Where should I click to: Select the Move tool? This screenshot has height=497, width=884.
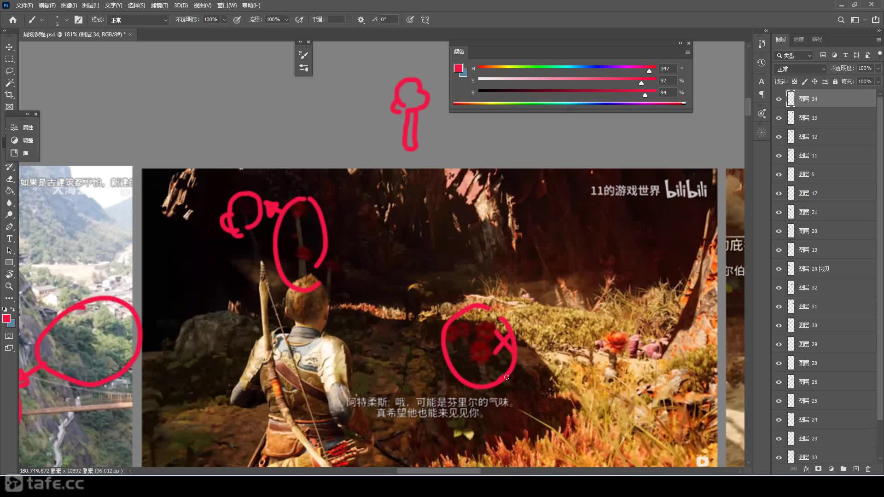click(x=9, y=46)
